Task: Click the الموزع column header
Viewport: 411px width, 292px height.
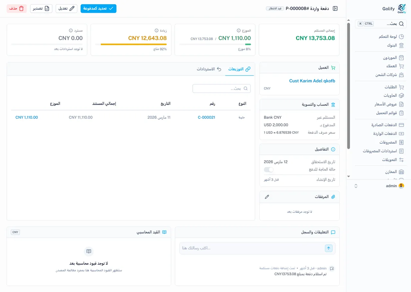Action: point(55,104)
